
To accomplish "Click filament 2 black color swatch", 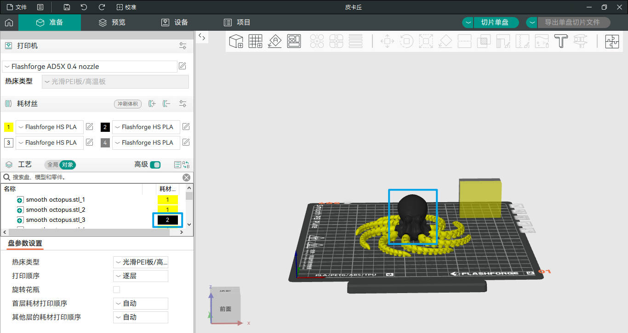I will point(105,127).
